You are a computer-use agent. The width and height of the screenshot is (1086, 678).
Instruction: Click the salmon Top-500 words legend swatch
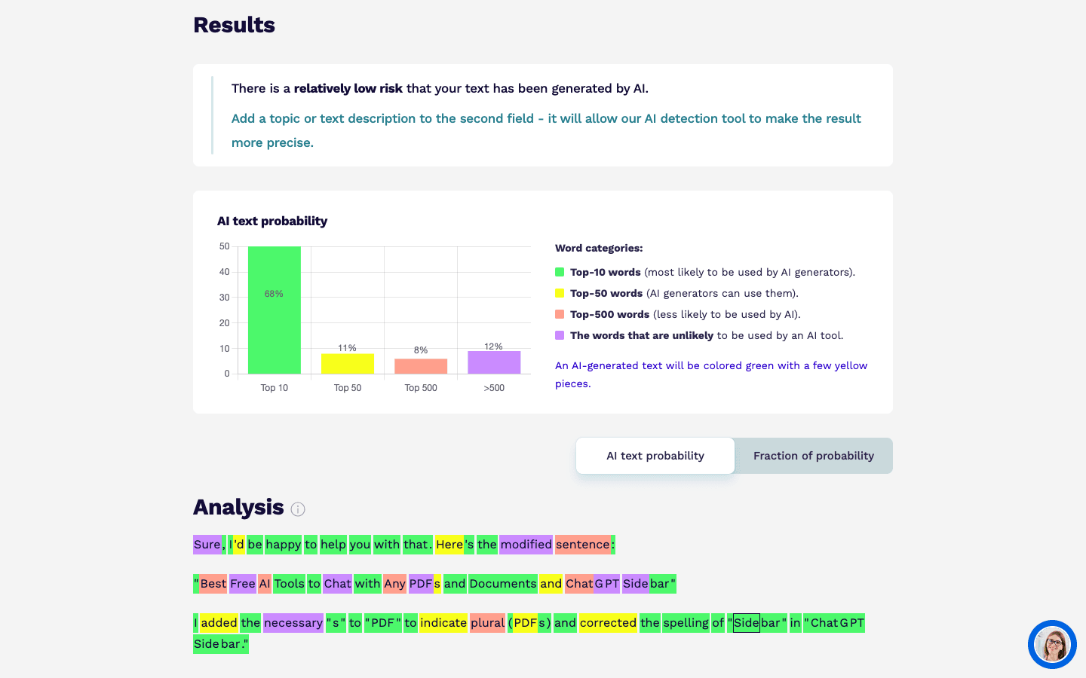(560, 314)
